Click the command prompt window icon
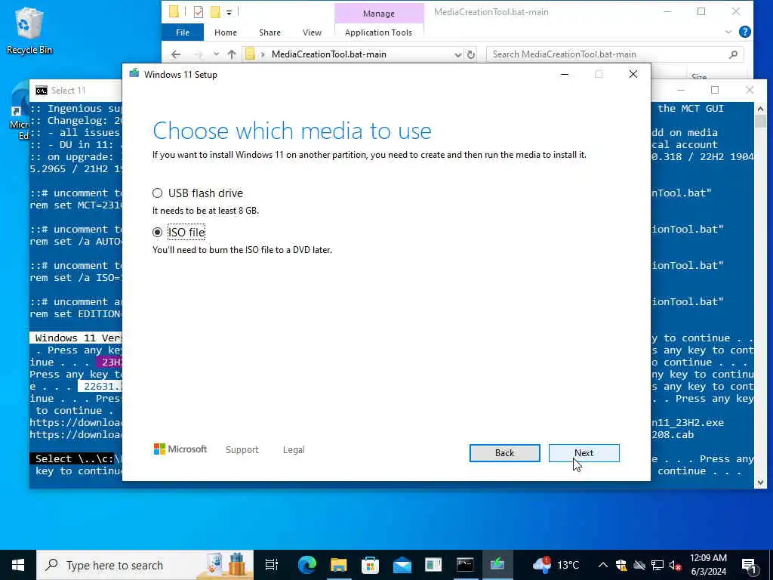773x580 pixels. (x=42, y=91)
